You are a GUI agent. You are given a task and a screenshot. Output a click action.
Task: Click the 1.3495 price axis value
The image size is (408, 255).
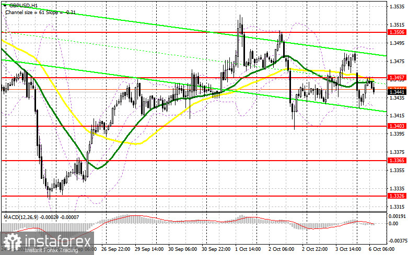tap(397, 43)
